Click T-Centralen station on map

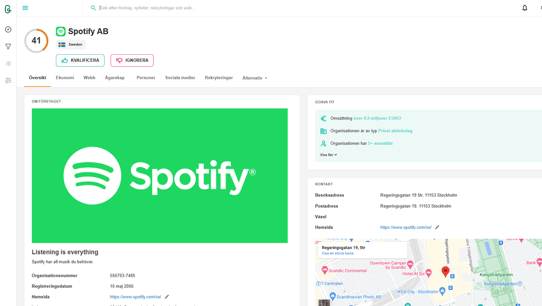pyautogui.click(x=330, y=284)
